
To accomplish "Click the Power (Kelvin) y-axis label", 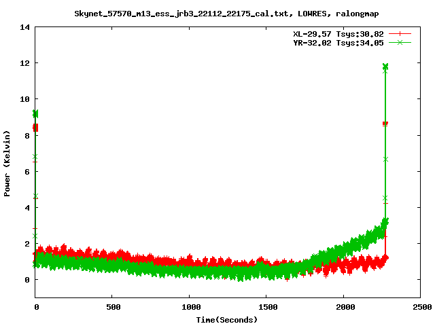I will pyautogui.click(x=7, y=164).
